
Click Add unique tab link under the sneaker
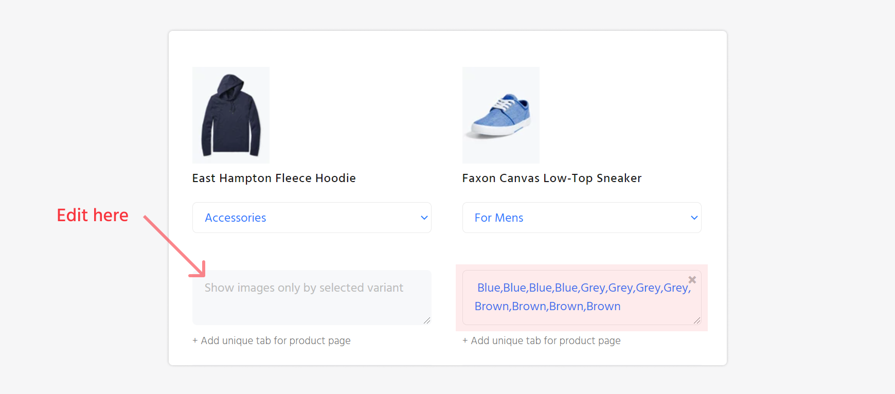point(541,340)
